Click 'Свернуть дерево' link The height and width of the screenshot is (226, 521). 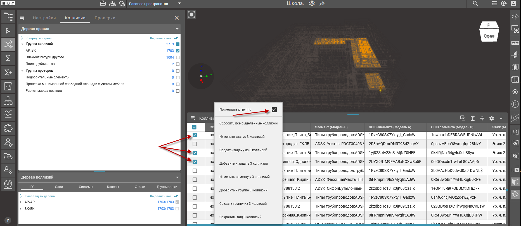(x=39, y=38)
